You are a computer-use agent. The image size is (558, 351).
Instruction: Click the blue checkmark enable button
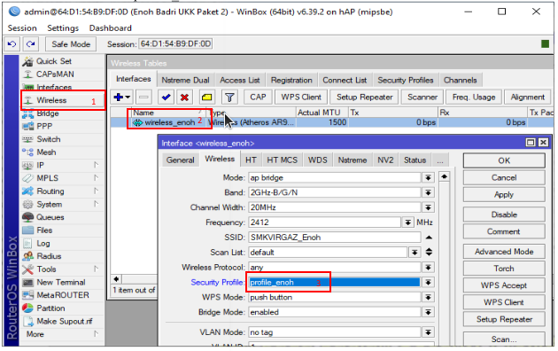point(166,97)
